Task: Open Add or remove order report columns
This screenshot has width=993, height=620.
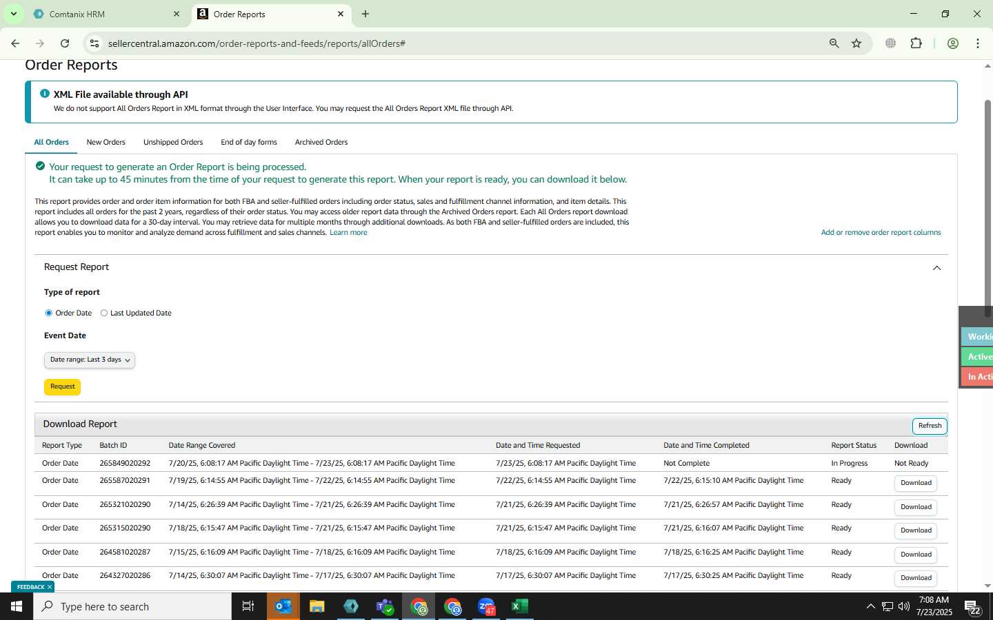Action: point(881,233)
